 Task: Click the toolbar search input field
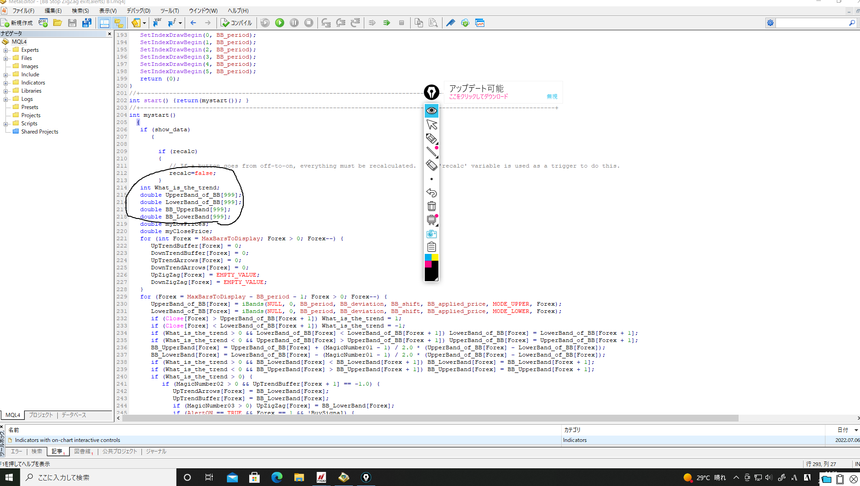click(x=811, y=23)
